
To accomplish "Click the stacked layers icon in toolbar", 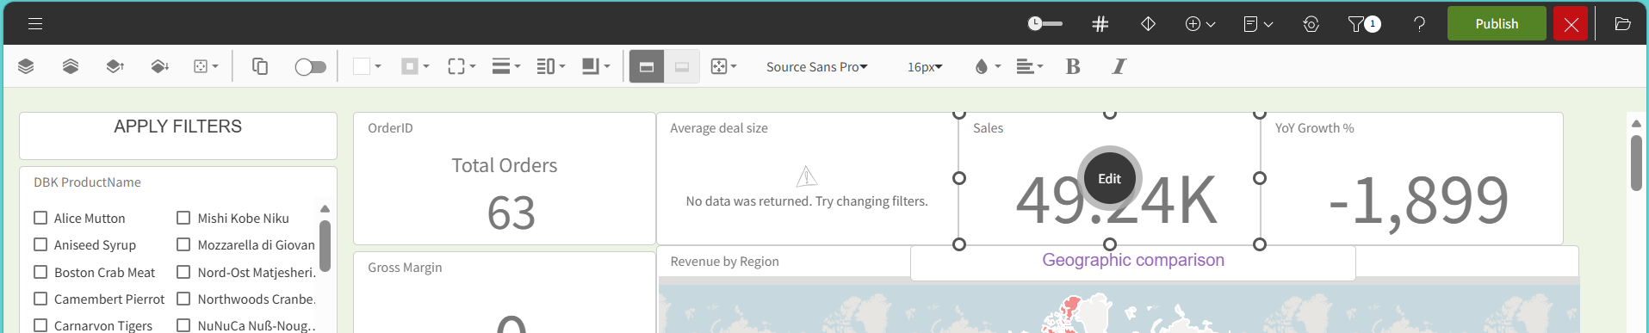I will click(26, 66).
